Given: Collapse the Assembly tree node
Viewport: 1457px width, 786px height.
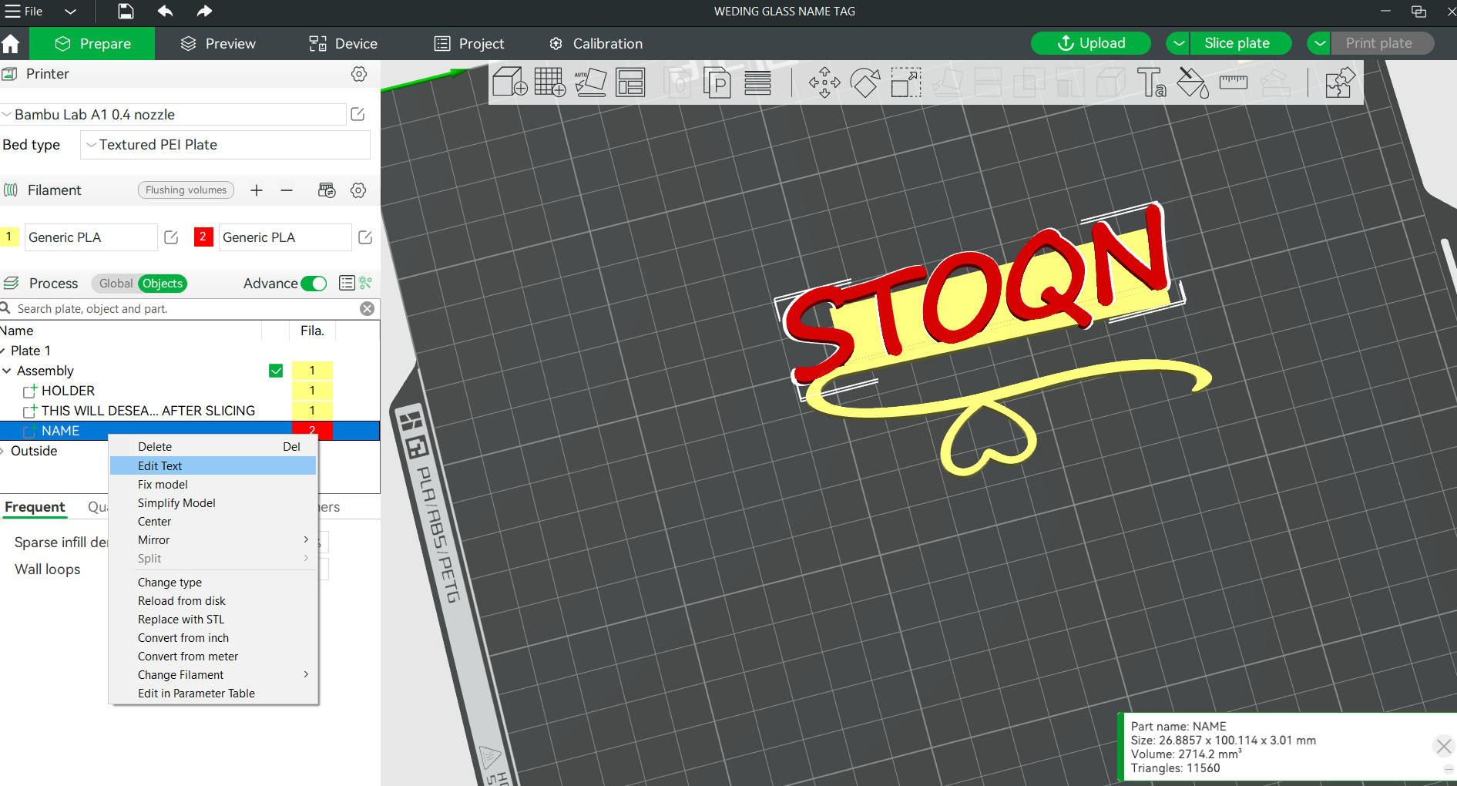Looking at the screenshot, I should click(7, 371).
